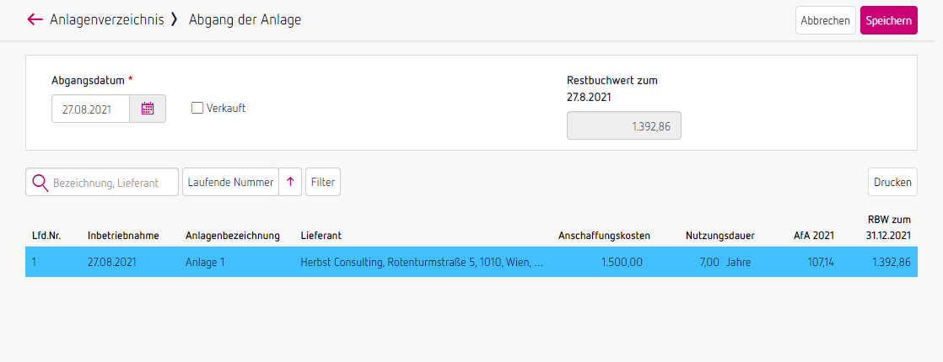Click the back arrow icon
Viewport: 943px width, 362px height.
[35, 19]
